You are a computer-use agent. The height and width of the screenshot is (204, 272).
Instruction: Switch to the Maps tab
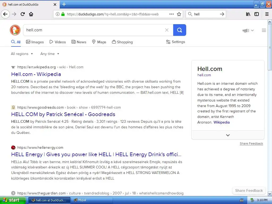click(x=99, y=42)
